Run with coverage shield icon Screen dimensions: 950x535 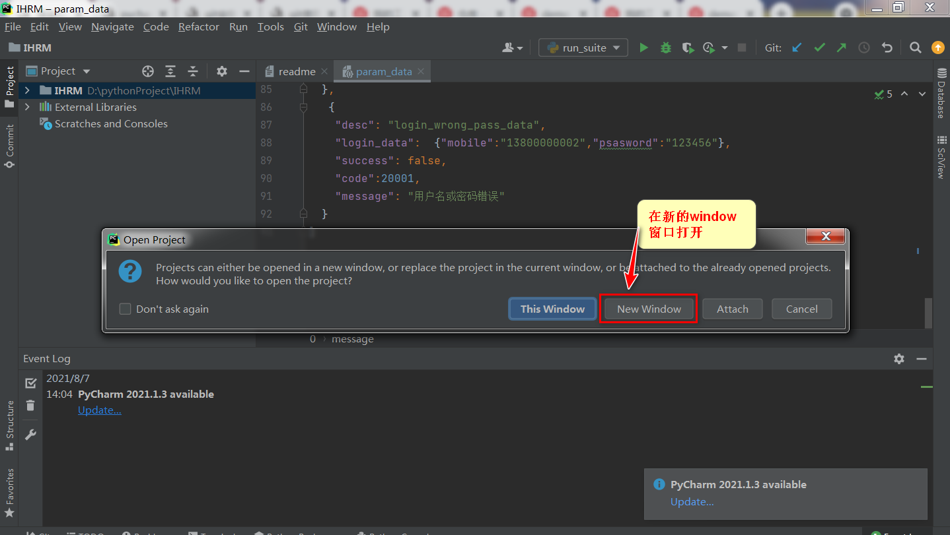688,47
